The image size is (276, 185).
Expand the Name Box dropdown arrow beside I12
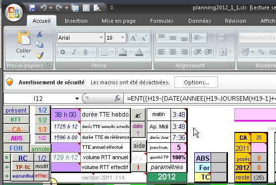77,99
